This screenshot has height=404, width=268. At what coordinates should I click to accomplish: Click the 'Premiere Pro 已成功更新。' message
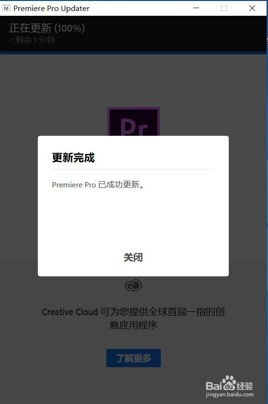tap(98, 185)
